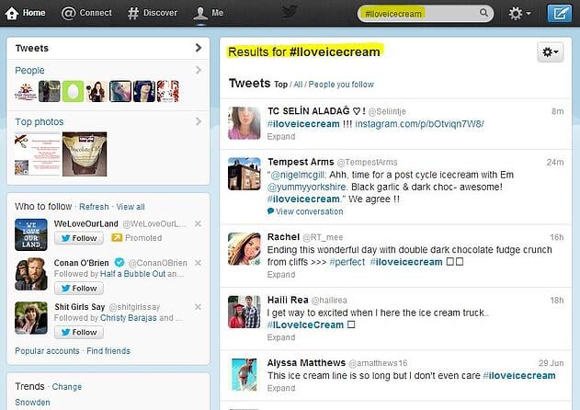Open the People sidebar link

click(29, 70)
